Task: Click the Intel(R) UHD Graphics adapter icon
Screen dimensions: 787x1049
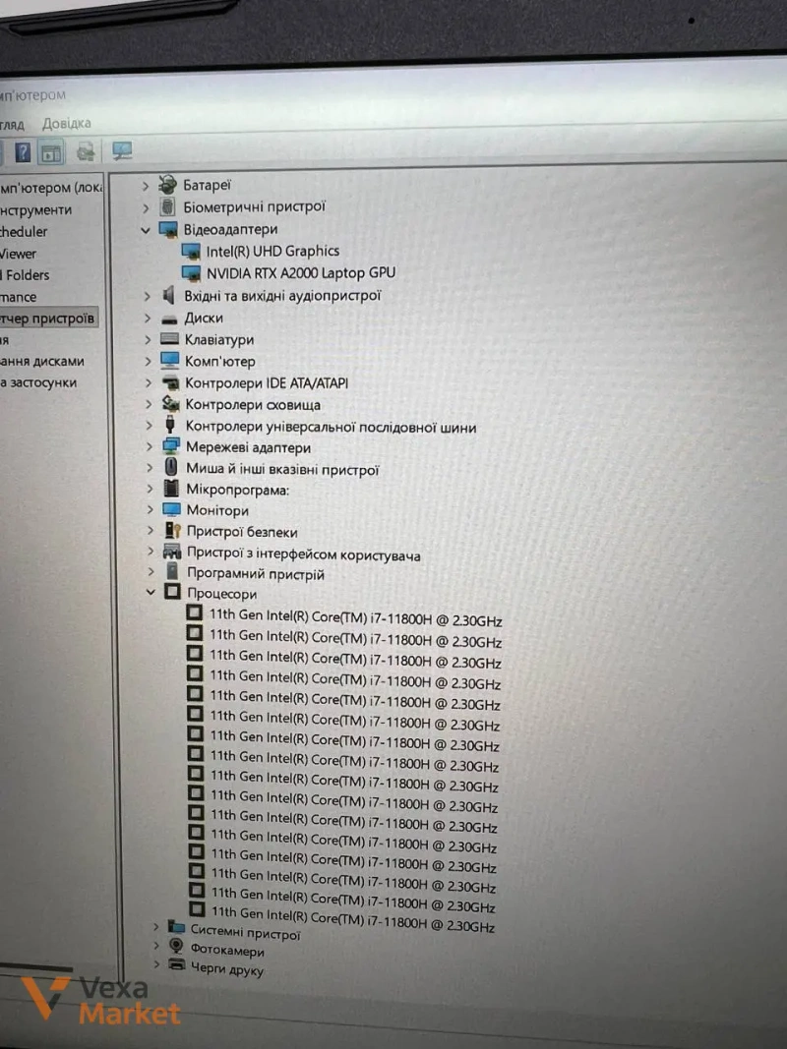Action: pos(192,251)
